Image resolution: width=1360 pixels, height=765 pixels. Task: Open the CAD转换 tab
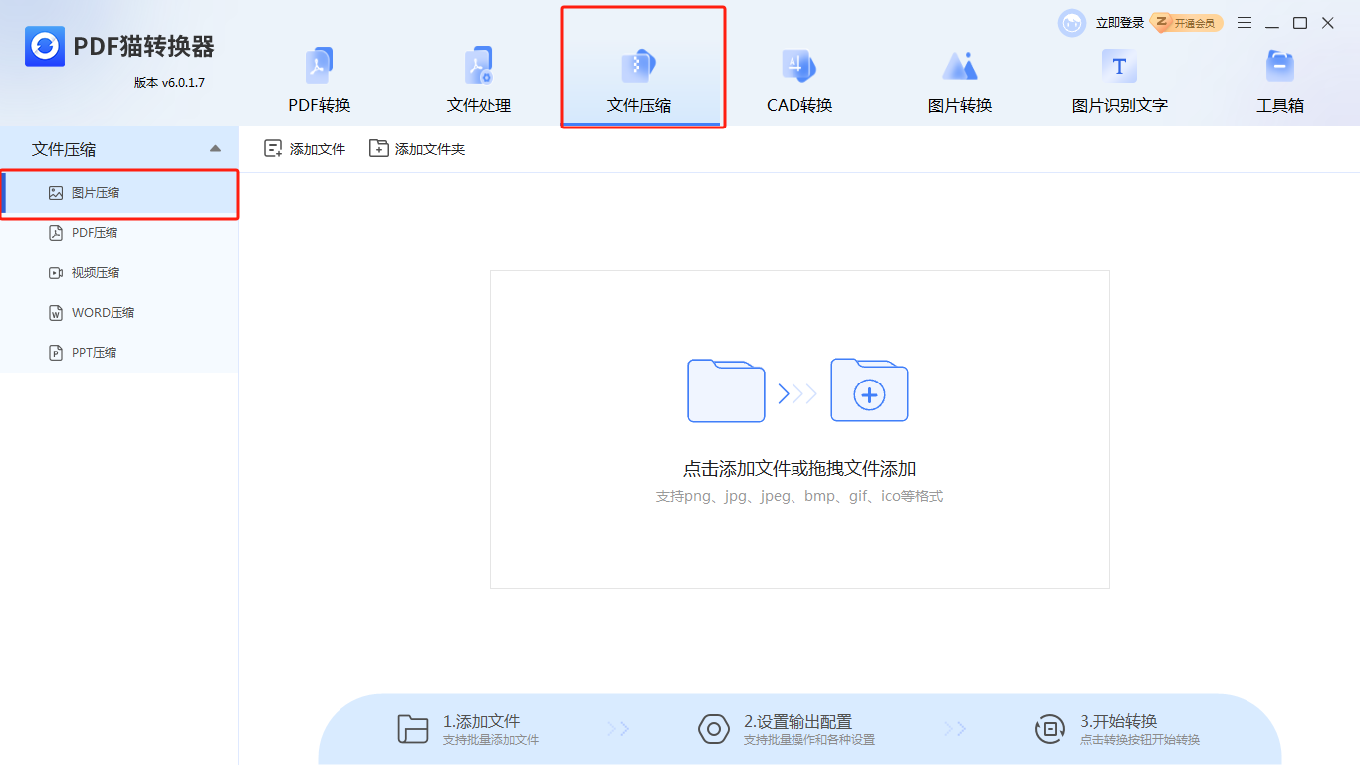(x=799, y=82)
